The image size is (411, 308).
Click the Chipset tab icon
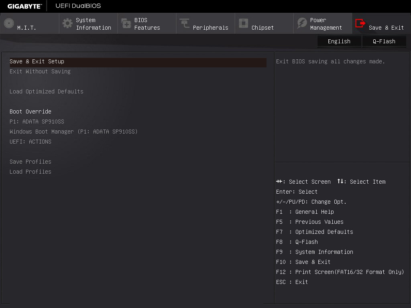click(243, 24)
